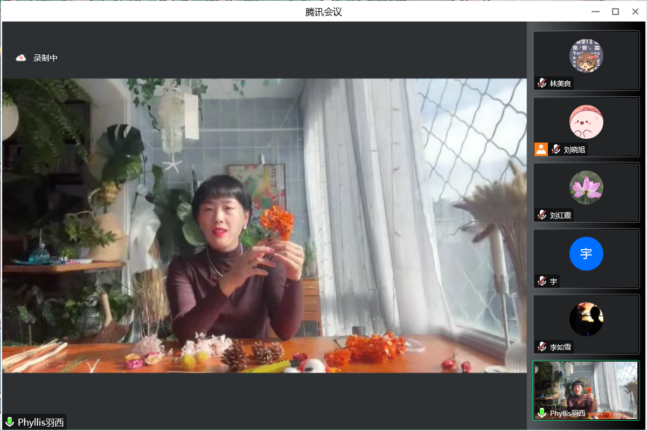Screen dimensions: 647x431
Task: Click the muted microphone icon beside 林美良
Action: point(542,83)
